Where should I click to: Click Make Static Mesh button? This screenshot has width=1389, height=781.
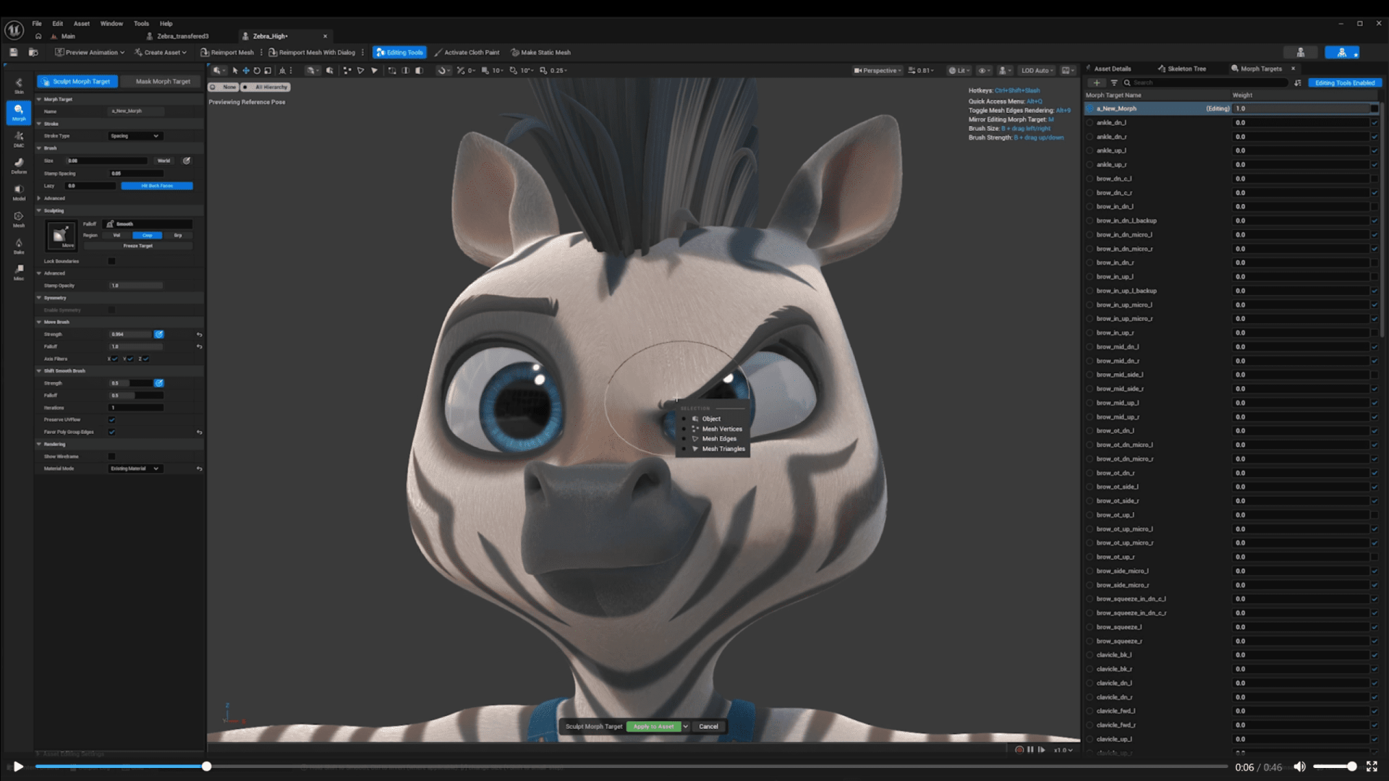click(x=540, y=52)
